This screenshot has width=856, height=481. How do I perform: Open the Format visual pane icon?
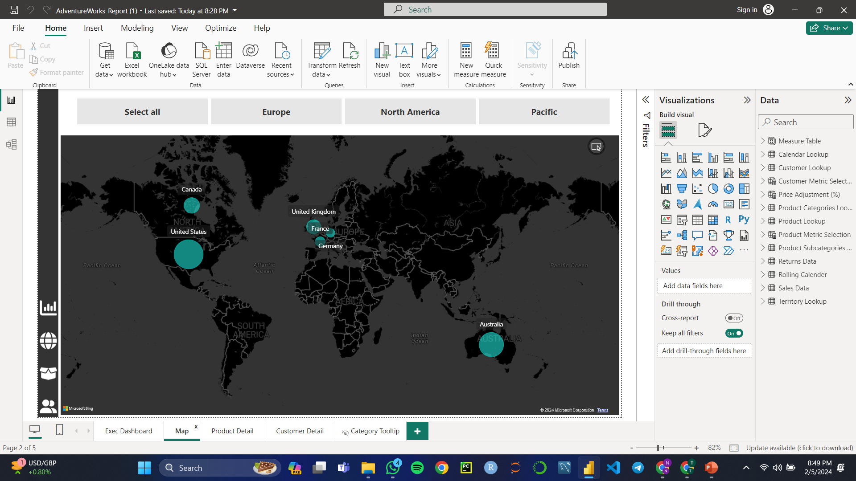point(704,130)
